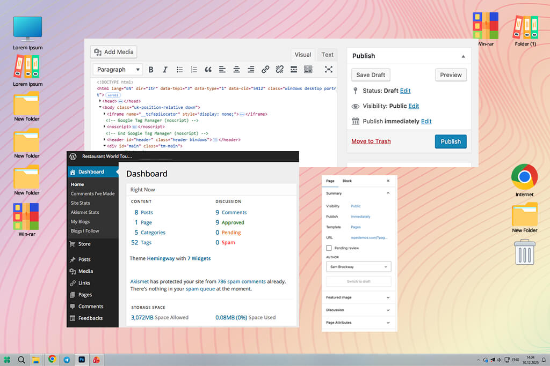Click the blue Publish button
The width and height of the screenshot is (550, 366).
coord(451,141)
